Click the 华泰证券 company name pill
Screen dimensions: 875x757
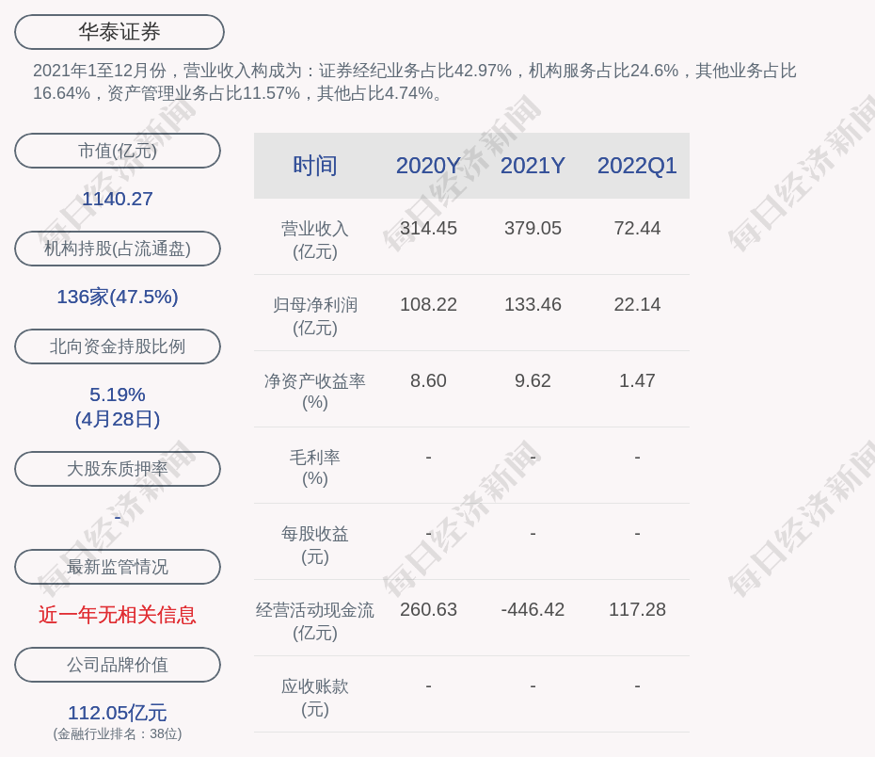click(x=119, y=32)
